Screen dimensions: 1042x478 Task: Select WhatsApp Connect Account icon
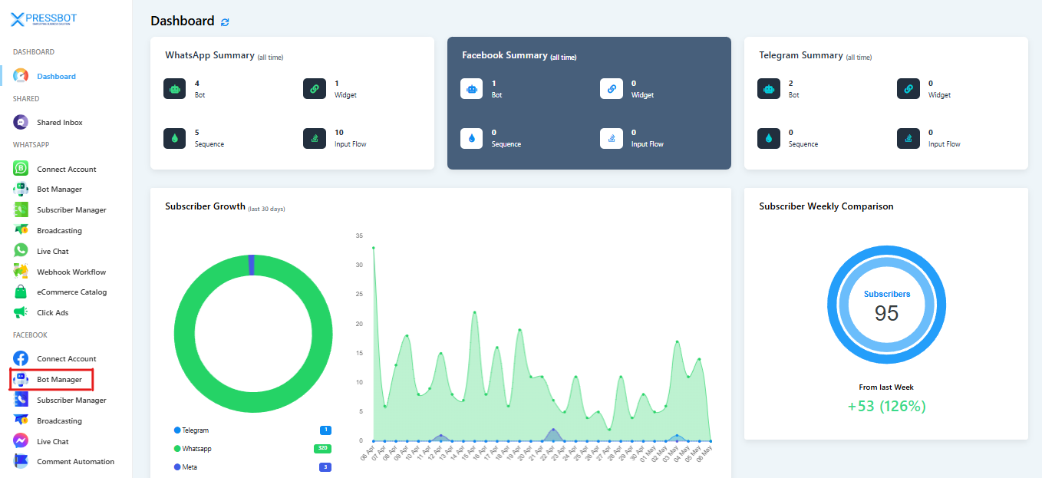click(21, 169)
